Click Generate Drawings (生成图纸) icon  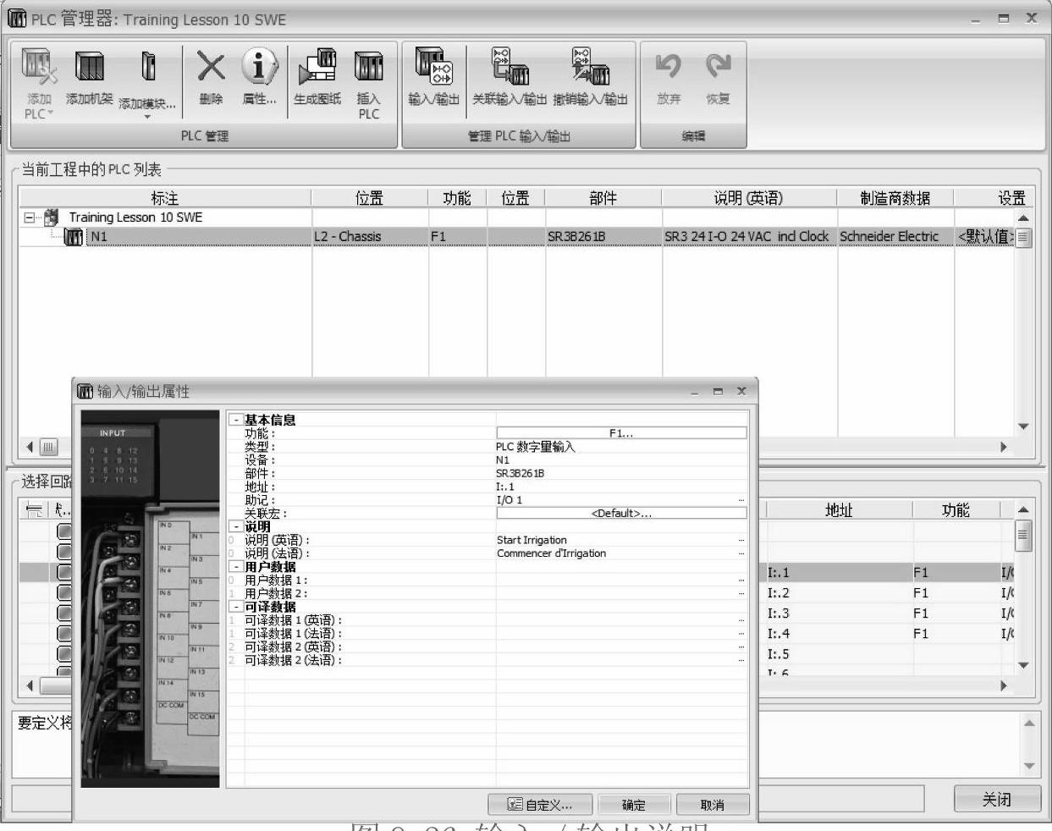[x=317, y=67]
